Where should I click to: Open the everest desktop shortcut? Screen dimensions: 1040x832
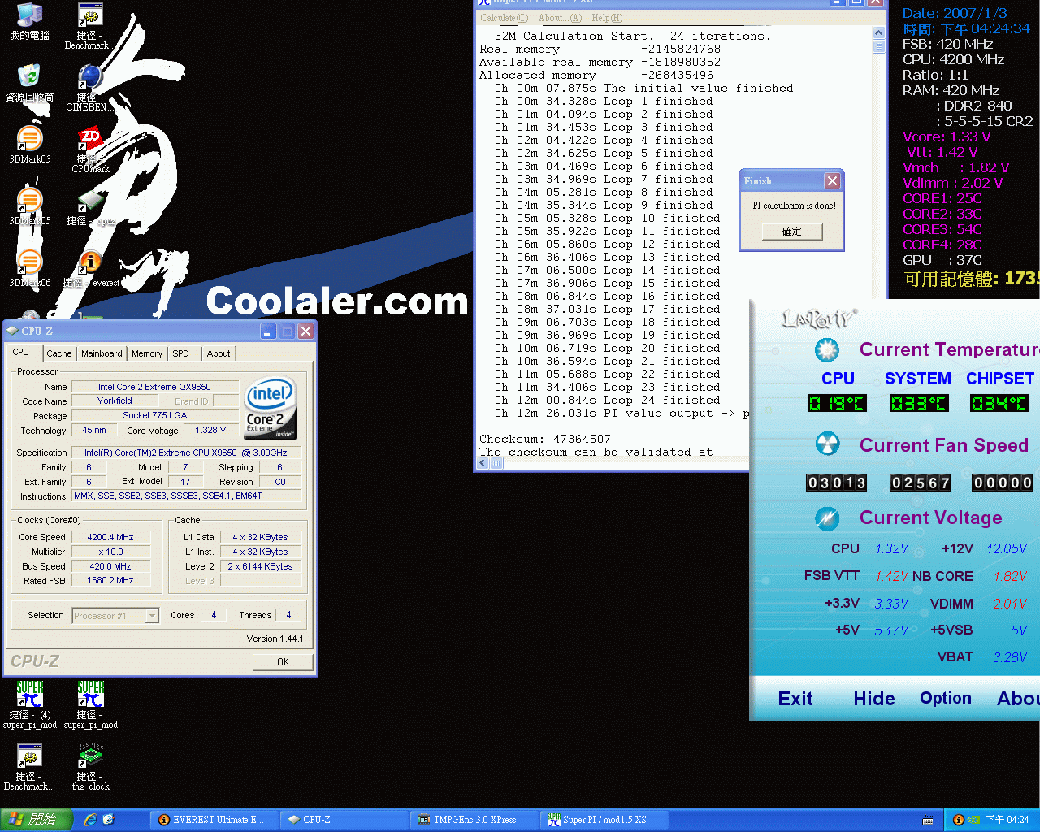pyautogui.click(x=90, y=269)
